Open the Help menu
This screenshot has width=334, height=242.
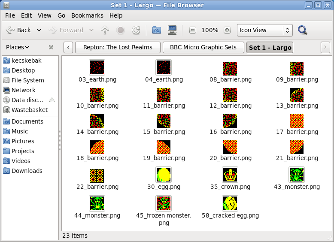[x=116, y=15]
